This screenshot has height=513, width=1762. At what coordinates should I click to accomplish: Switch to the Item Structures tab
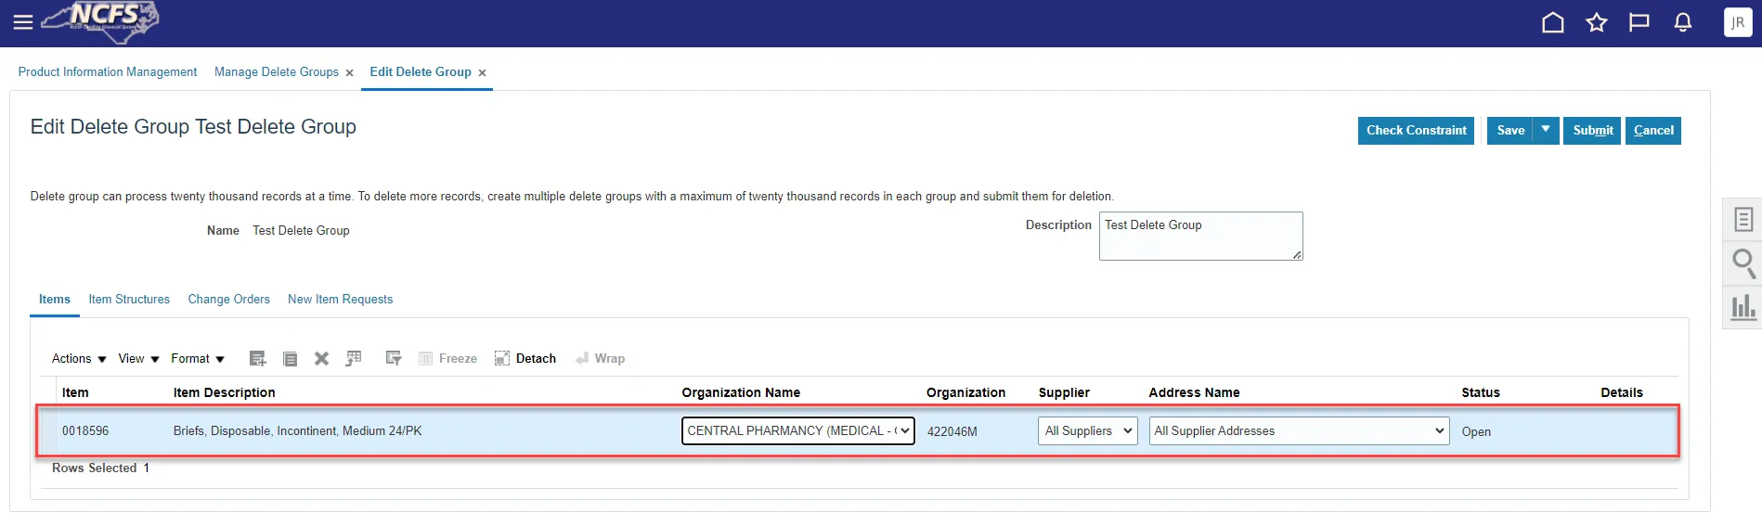point(129,300)
